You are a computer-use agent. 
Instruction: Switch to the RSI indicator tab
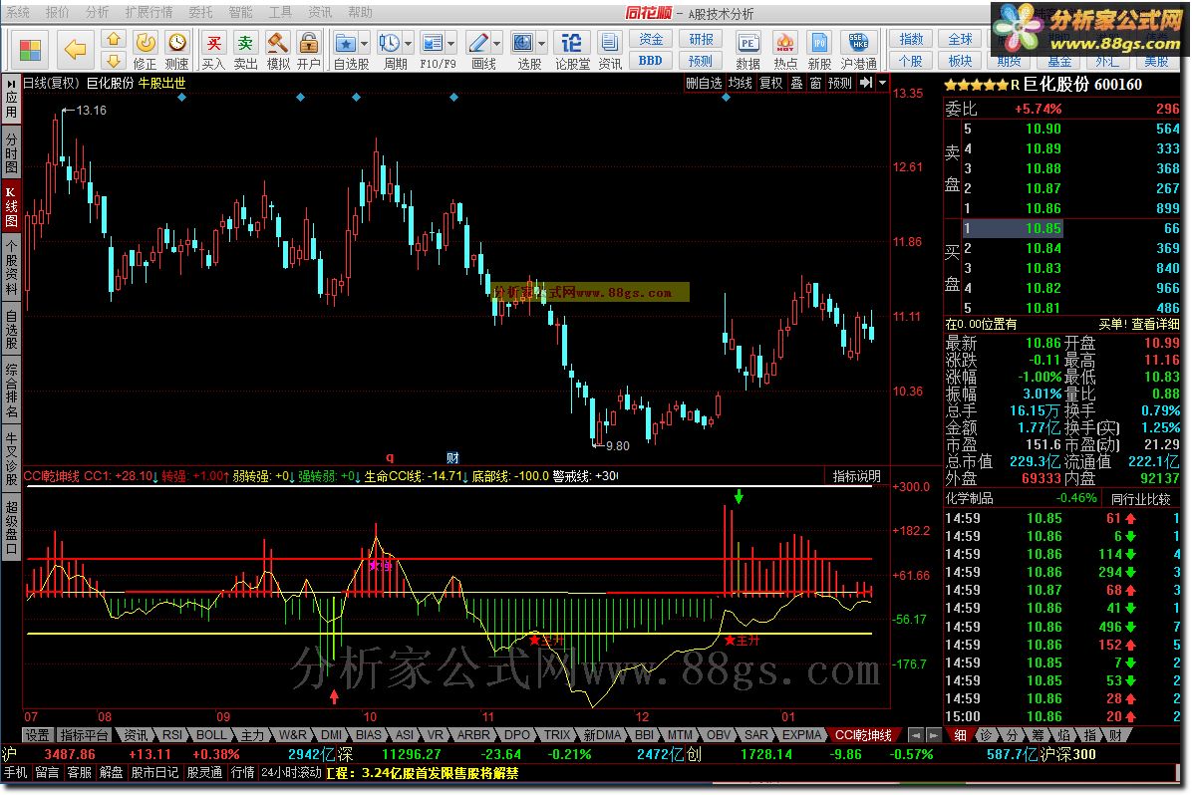point(172,735)
